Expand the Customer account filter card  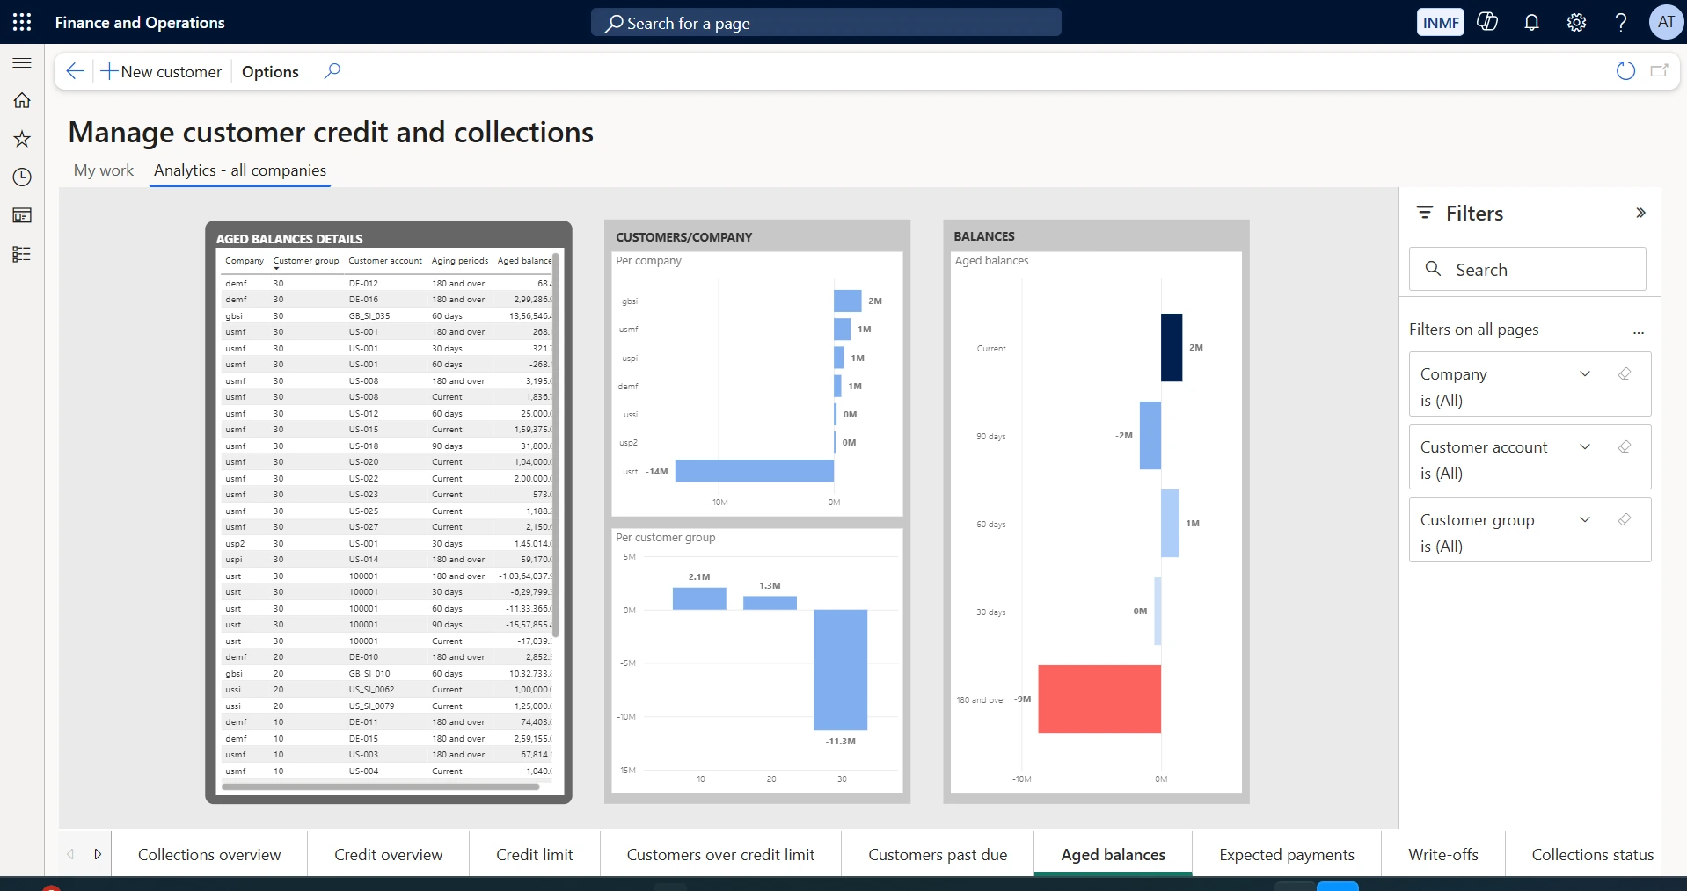pyautogui.click(x=1585, y=446)
